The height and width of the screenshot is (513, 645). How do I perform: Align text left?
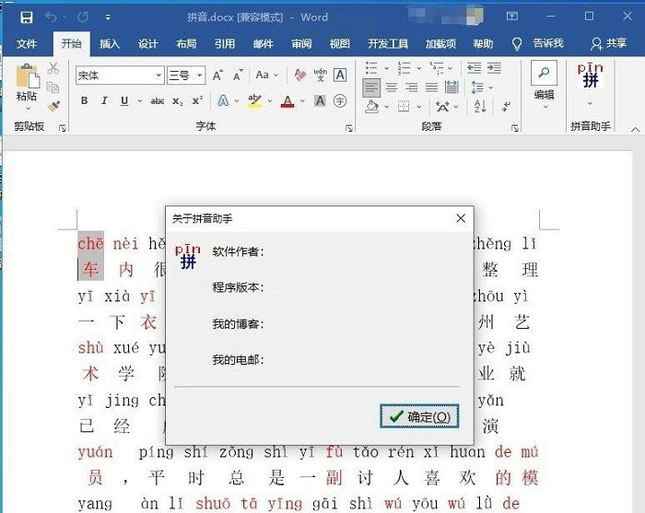tap(371, 87)
